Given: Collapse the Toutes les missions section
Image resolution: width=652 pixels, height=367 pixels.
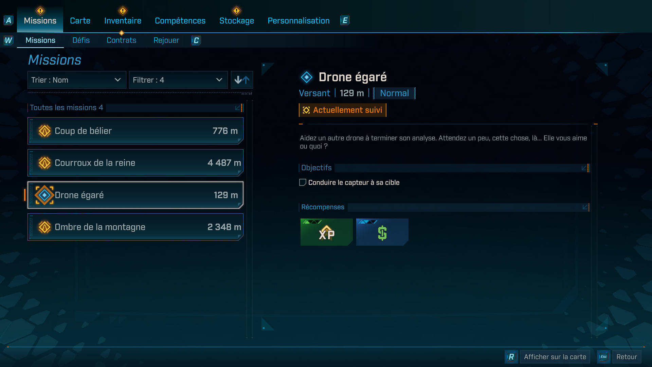Looking at the screenshot, I should (x=238, y=108).
